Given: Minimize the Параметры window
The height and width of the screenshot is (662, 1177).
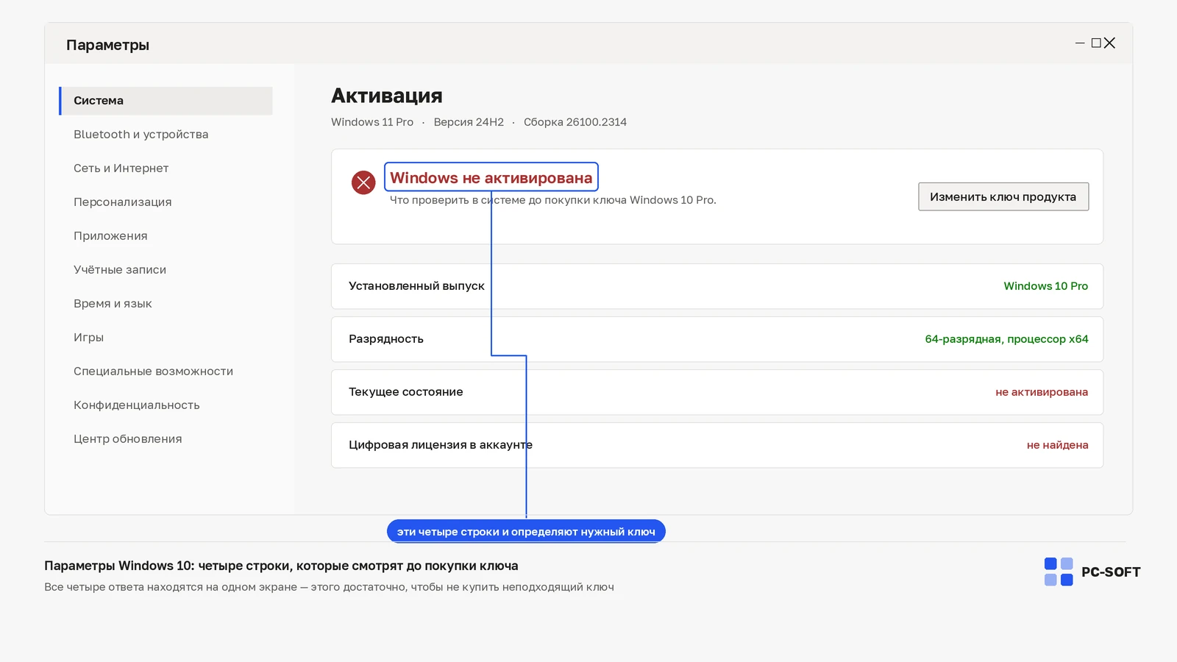Looking at the screenshot, I should click(x=1080, y=43).
